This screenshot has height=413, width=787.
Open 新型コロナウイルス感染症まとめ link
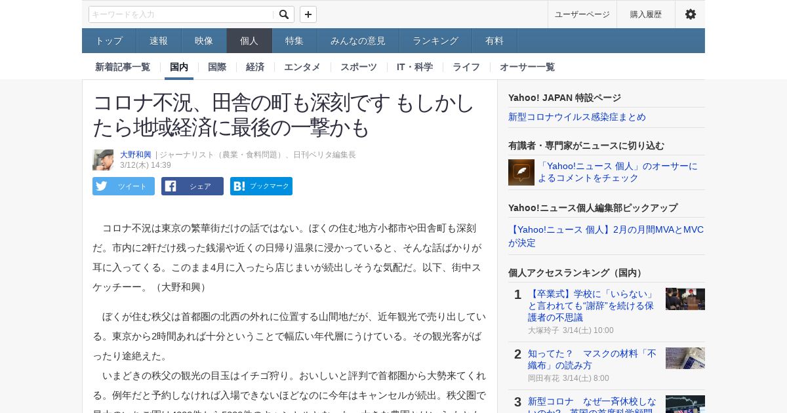point(577,117)
